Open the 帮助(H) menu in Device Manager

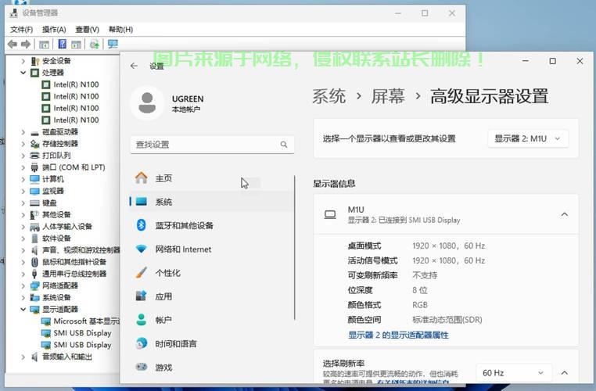pos(121,29)
